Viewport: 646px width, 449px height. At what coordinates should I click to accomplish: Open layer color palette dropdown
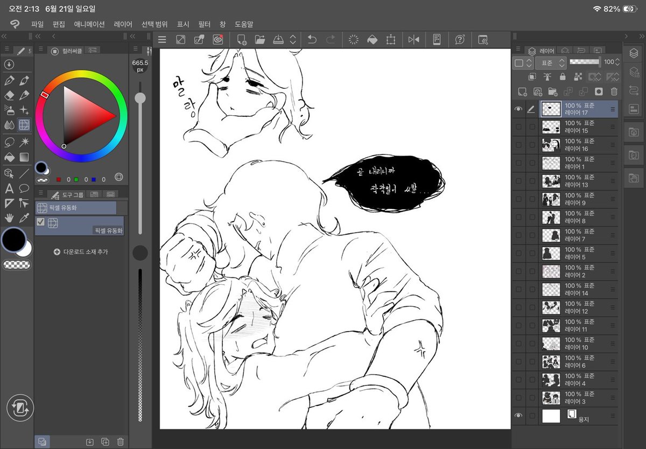tap(522, 62)
